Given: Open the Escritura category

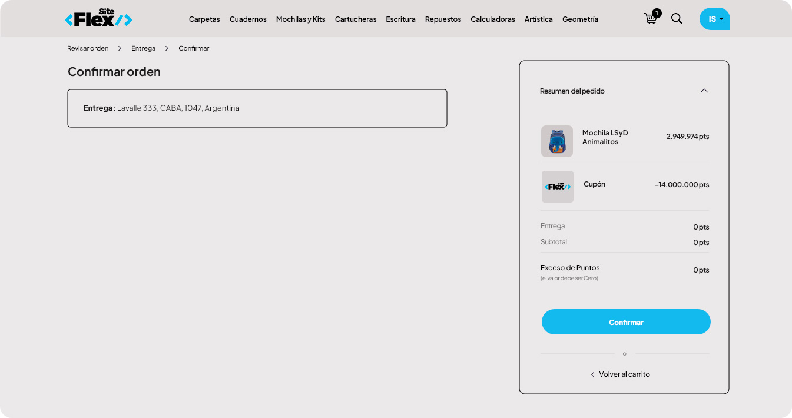Looking at the screenshot, I should (x=400, y=19).
